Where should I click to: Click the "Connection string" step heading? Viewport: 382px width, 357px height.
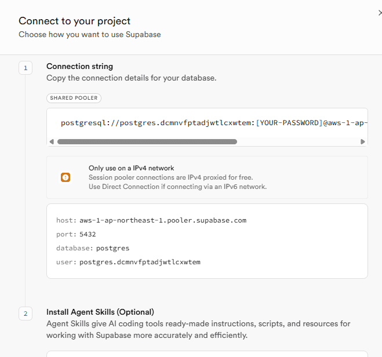coord(79,66)
